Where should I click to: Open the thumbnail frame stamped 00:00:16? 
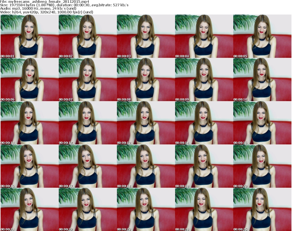(x=30, y=166)
